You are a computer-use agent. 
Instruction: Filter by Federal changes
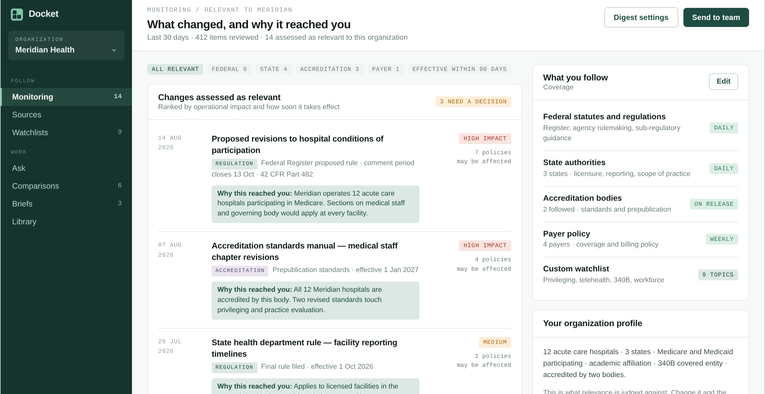point(229,69)
